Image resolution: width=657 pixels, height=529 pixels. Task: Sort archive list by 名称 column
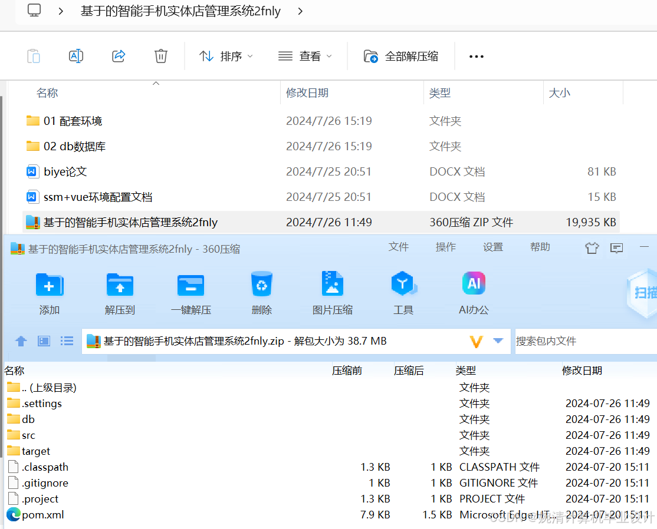(x=15, y=371)
